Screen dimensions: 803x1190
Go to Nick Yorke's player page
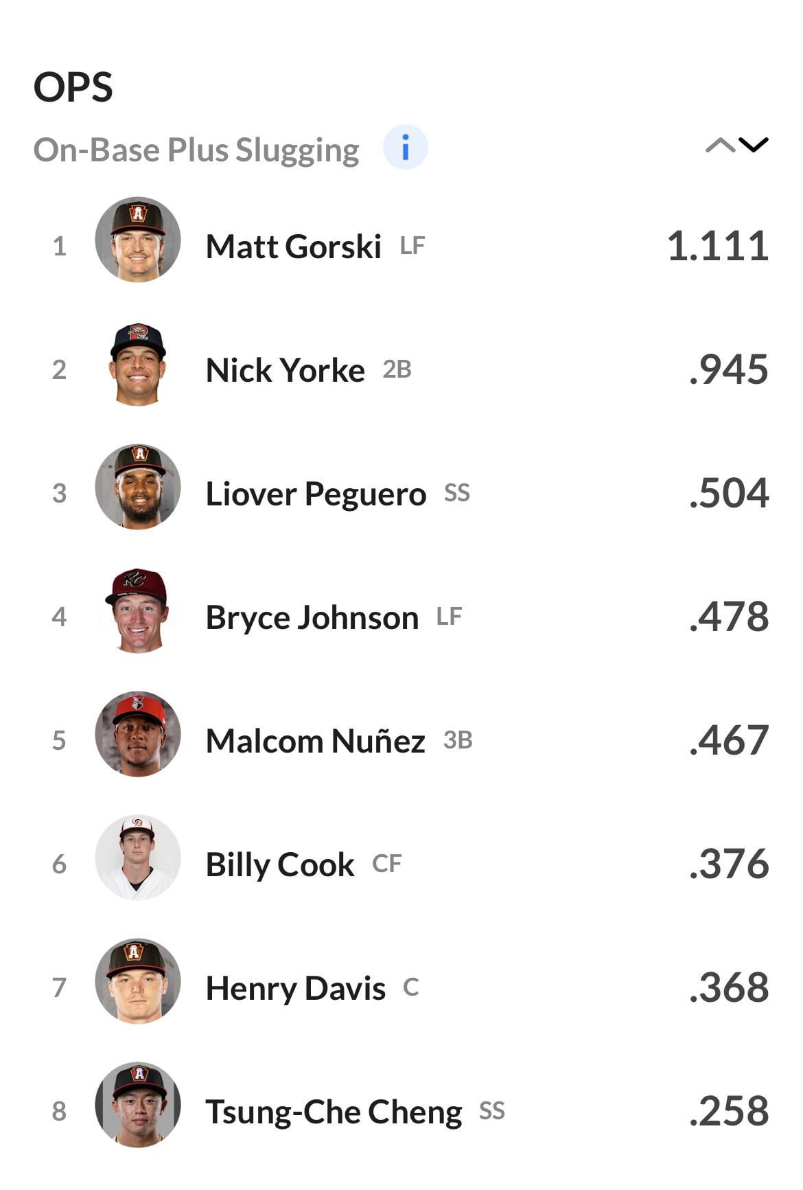point(285,370)
